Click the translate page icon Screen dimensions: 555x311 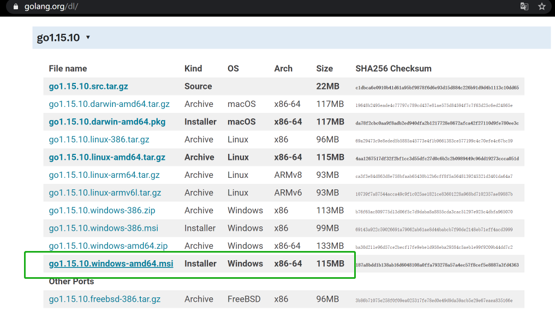524,7
